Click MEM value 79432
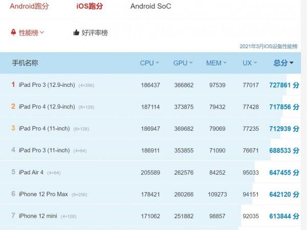This screenshot has height=230, width=307. (x=217, y=107)
